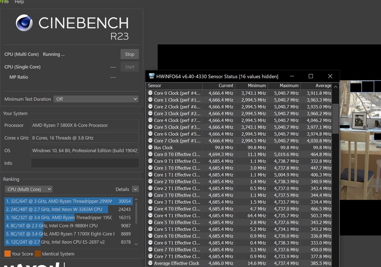This screenshot has width=381, height=267.
Task: Click the orange Your Score swatch
Action: click(7, 254)
